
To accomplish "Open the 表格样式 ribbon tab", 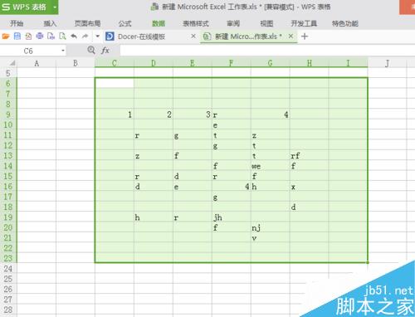I will click(196, 23).
